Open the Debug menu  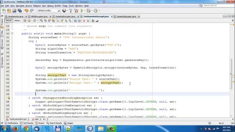[x=50, y=6]
